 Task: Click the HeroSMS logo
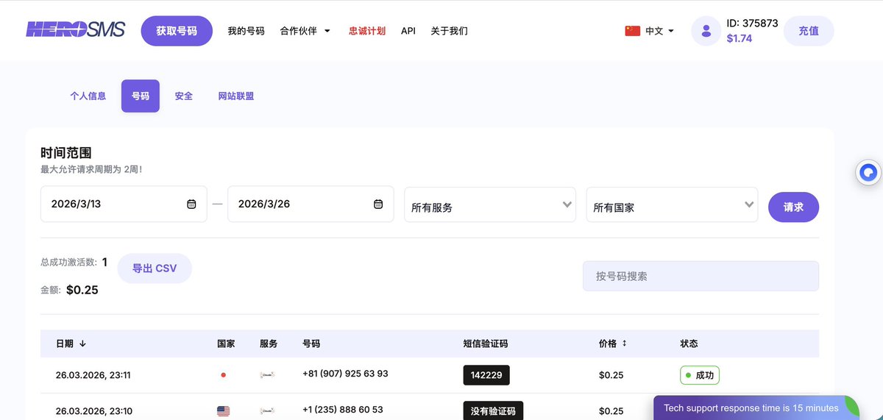[75, 30]
